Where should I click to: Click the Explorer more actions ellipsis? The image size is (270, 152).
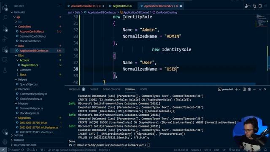click(60, 6)
